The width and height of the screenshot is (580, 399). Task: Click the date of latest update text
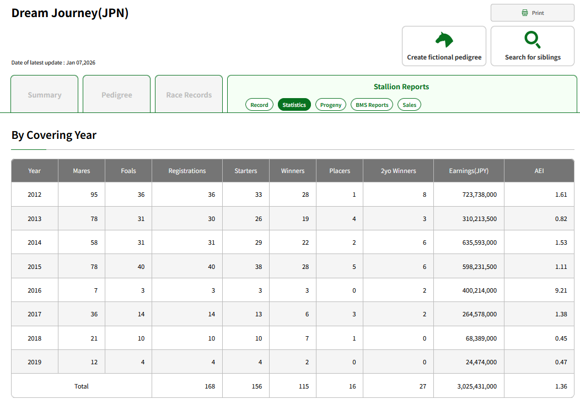click(53, 62)
